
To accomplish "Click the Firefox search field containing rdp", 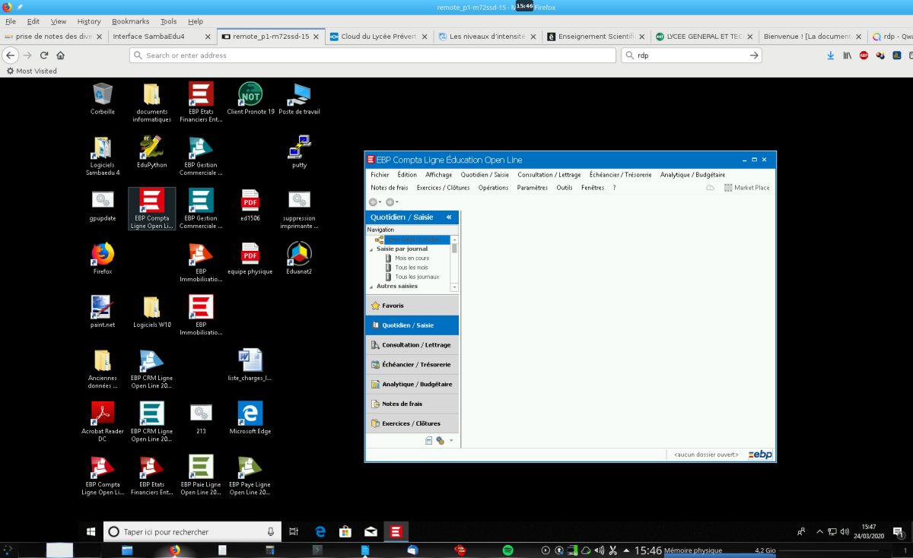I will tap(692, 55).
